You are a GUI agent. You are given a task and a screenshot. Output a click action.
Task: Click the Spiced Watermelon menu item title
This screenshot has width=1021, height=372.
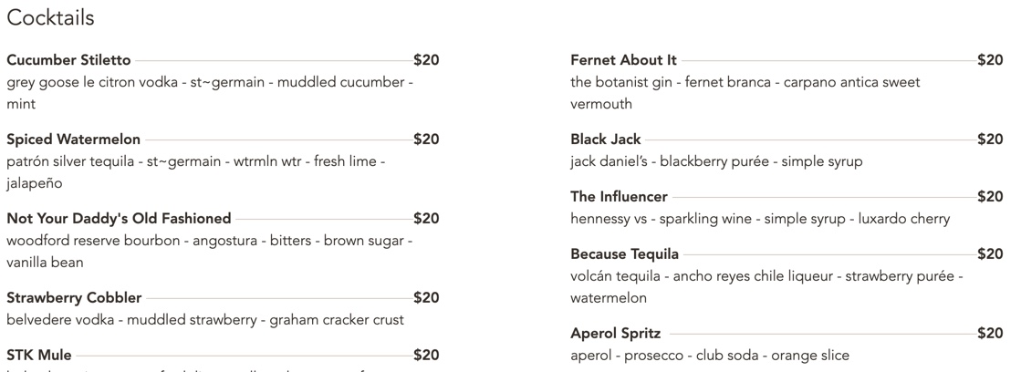[74, 139]
